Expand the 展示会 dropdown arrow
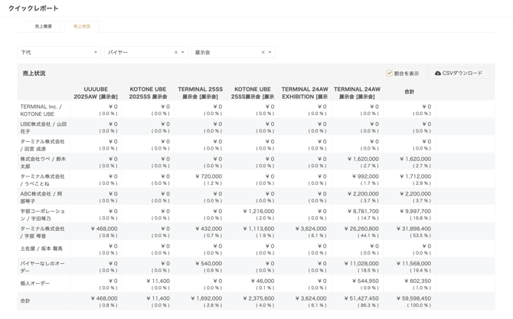The width and height of the screenshot is (513, 319). [270, 52]
